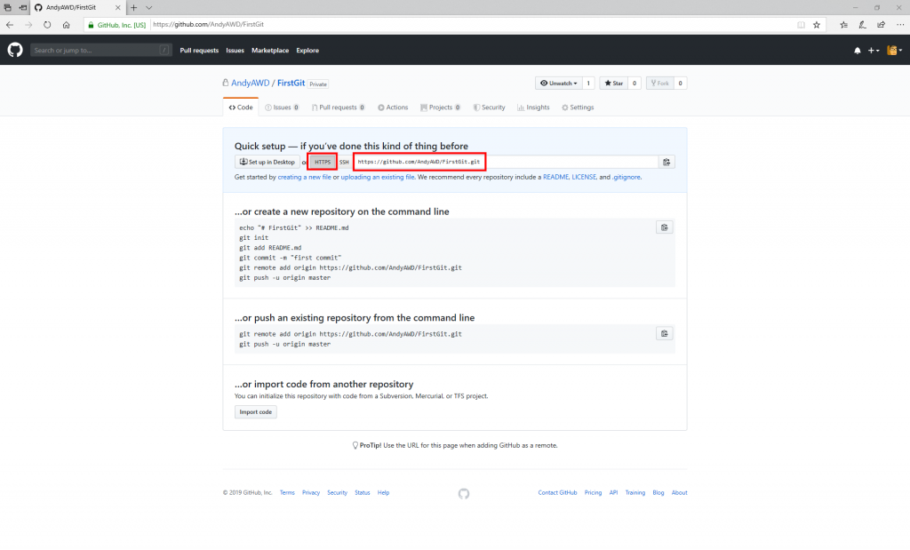Click the Unwatch dropdown button

(558, 83)
